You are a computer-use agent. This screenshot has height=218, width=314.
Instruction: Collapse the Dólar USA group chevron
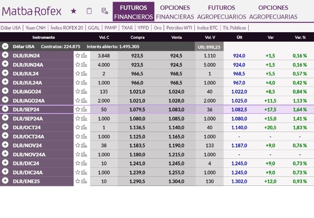[x=5, y=46]
